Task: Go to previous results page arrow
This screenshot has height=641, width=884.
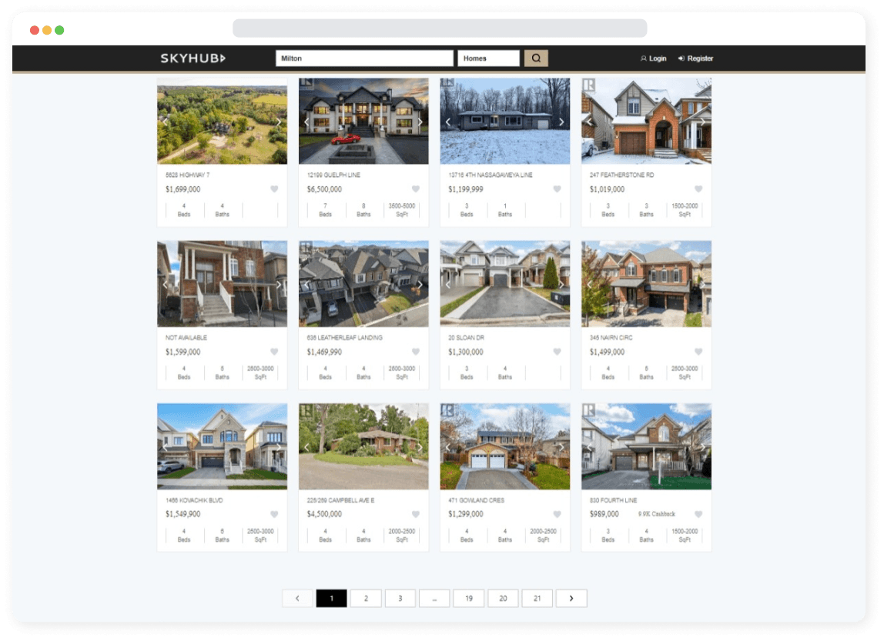Action: click(x=297, y=598)
